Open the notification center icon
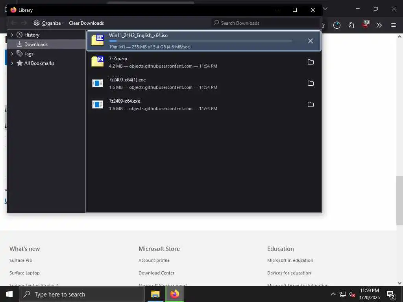This screenshot has height=302, width=403. click(390, 295)
